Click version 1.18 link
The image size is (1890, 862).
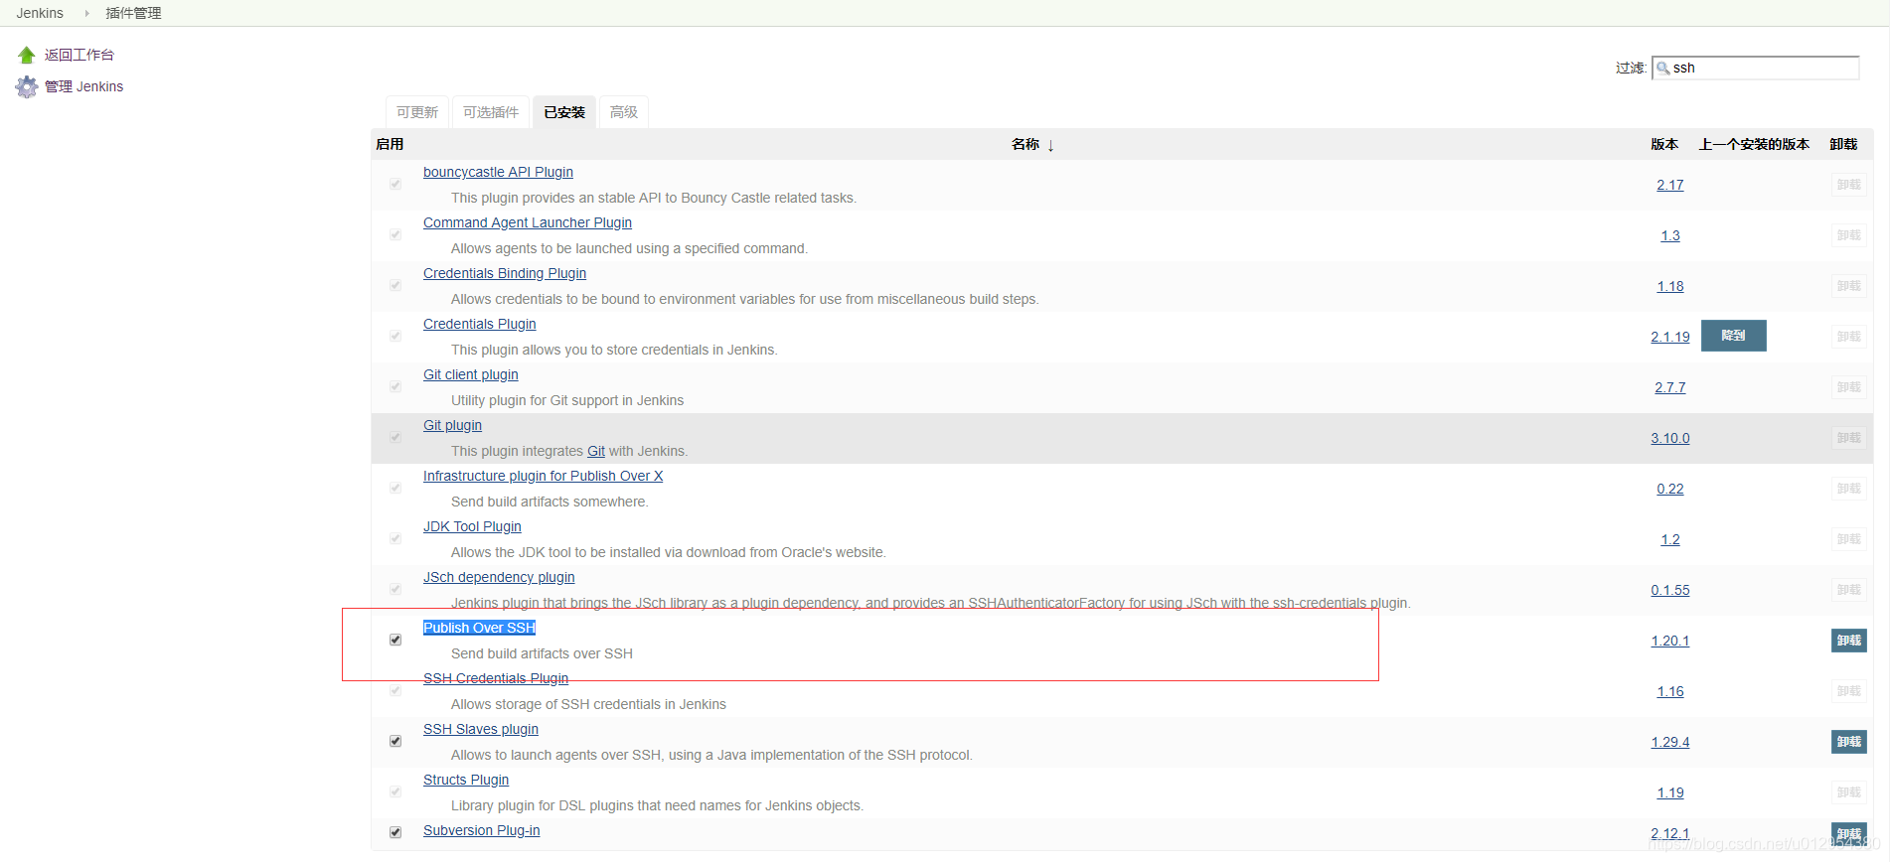coord(1670,286)
